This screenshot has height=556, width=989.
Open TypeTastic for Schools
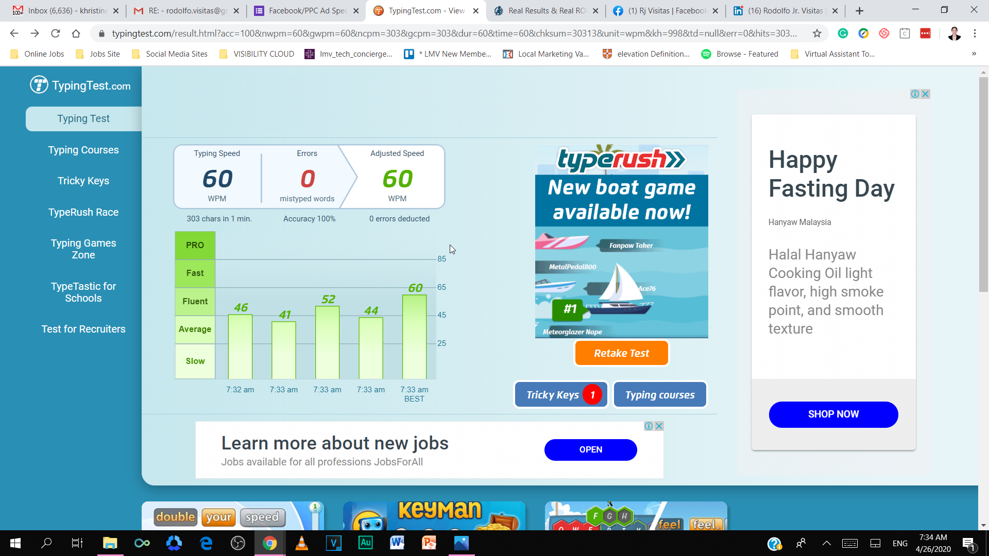83,292
